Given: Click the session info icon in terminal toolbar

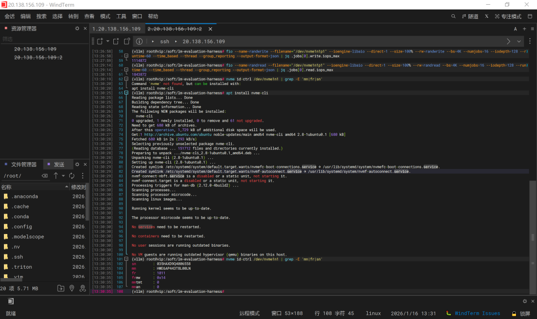Looking at the screenshot, I should pyautogui.click(x=139, y=41).
